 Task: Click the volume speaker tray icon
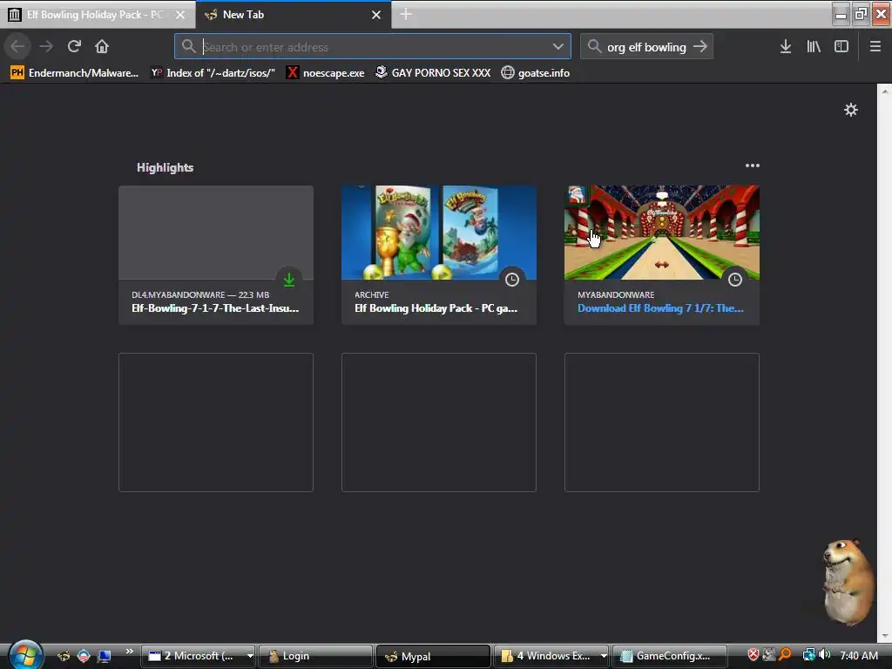824,655
